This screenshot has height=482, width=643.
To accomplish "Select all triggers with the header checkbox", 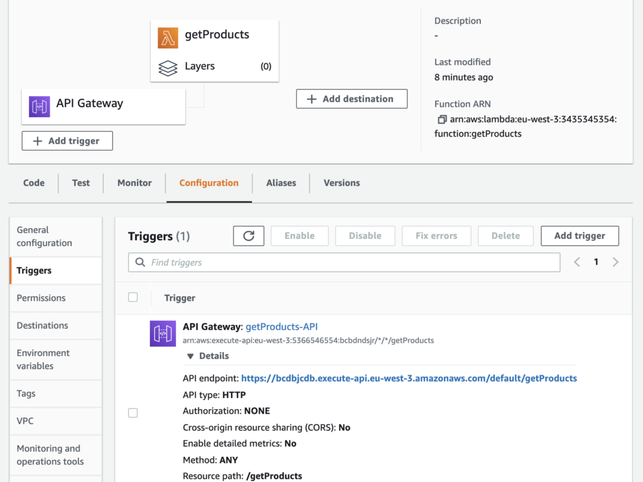I will pos(133,297).
